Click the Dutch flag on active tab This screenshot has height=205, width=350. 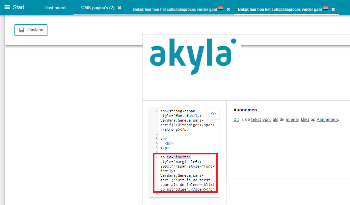click(x=326, y=8)
